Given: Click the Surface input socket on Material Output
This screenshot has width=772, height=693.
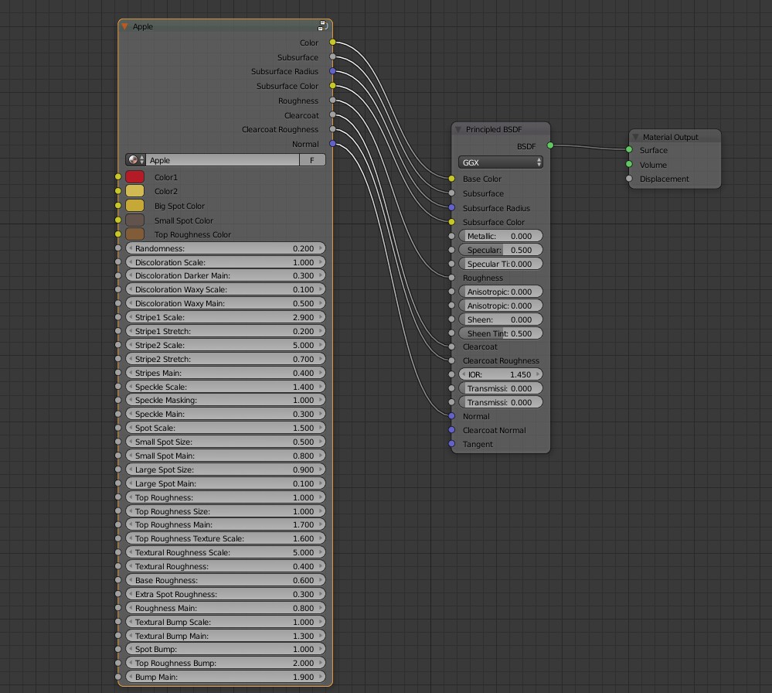Looking at the screenshot, I should [x=630, y=150].
